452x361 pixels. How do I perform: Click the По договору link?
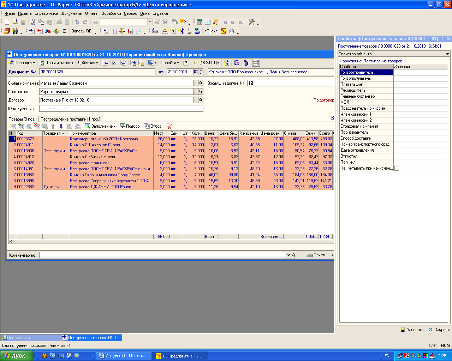pos(324,100)
